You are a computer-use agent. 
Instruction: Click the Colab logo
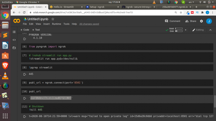click(17, 21)
